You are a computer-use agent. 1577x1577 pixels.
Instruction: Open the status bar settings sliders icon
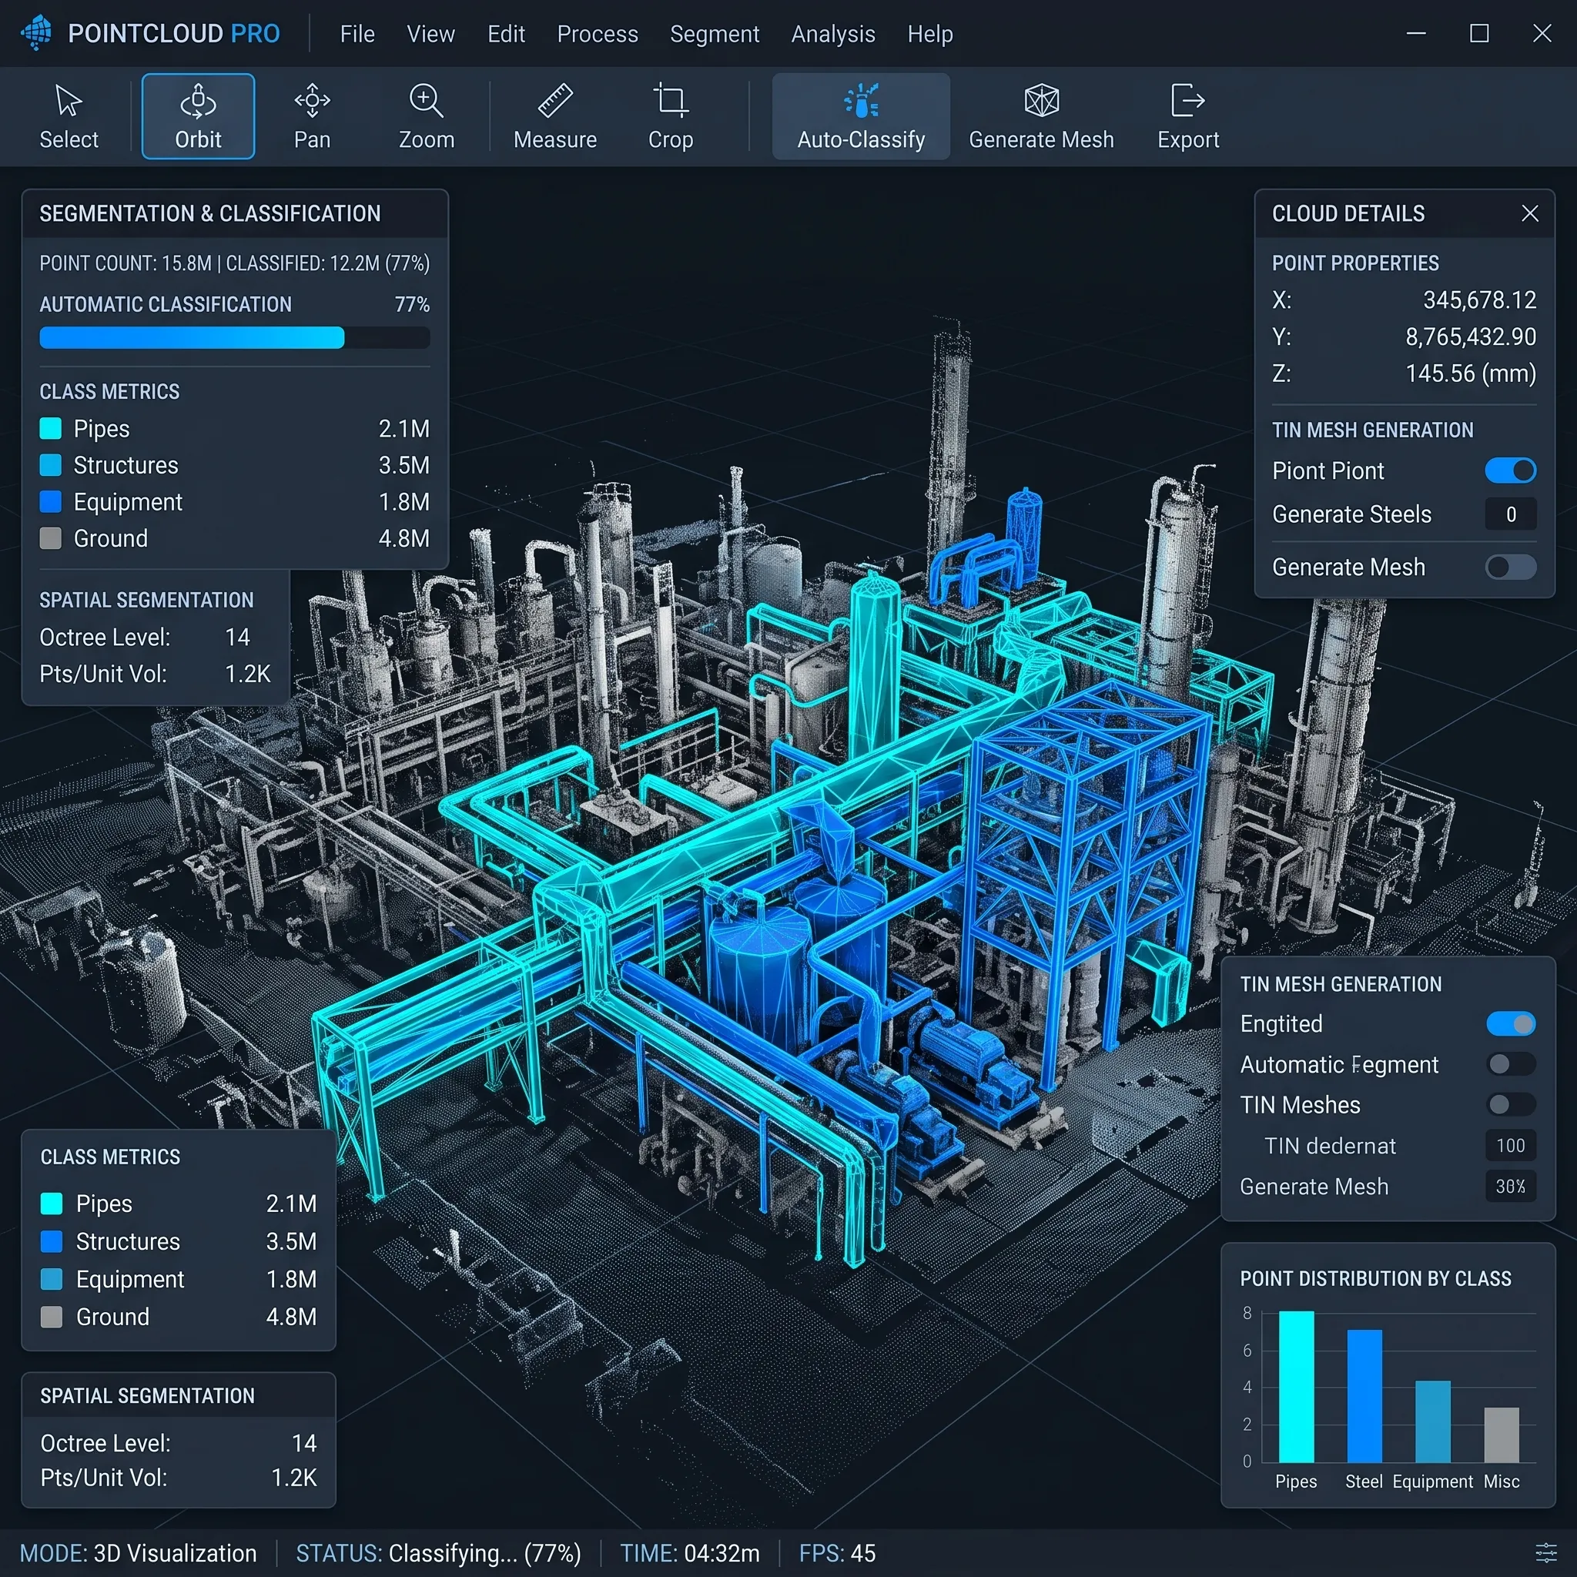(x=1545, y=1552)
